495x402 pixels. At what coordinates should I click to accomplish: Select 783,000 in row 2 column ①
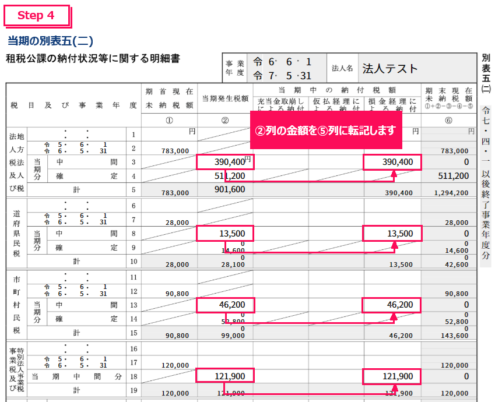click(x=175, y=151)
